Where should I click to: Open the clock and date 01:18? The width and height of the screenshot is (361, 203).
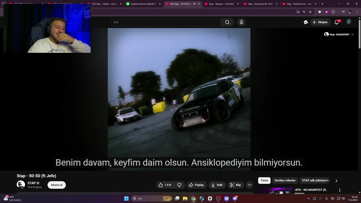pos(353,198)
